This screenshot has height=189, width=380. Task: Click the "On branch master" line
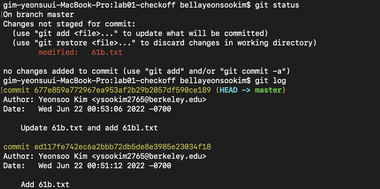pyautogui.click(x=39, y=14)
